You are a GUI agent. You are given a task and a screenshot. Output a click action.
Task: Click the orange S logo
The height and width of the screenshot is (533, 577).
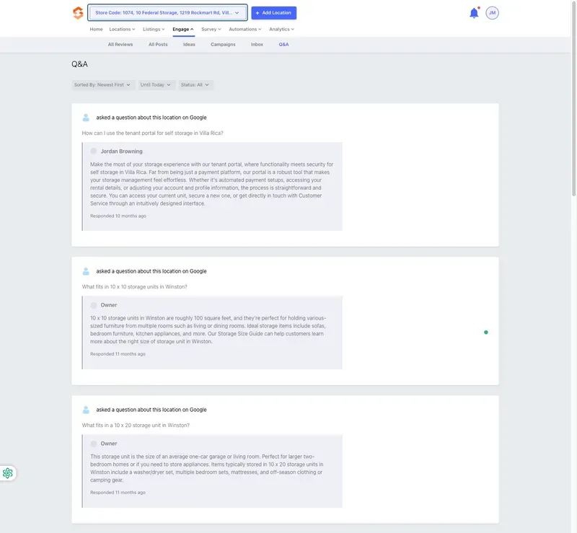coord(78,13)
